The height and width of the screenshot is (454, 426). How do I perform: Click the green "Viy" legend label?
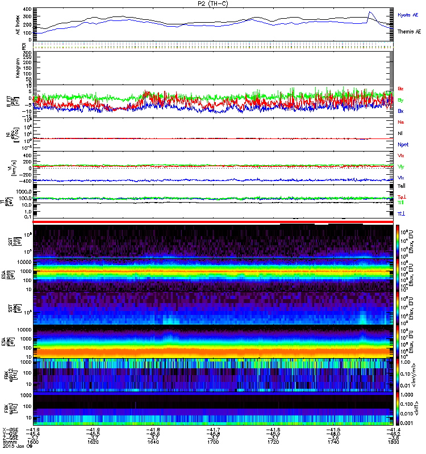401,167
